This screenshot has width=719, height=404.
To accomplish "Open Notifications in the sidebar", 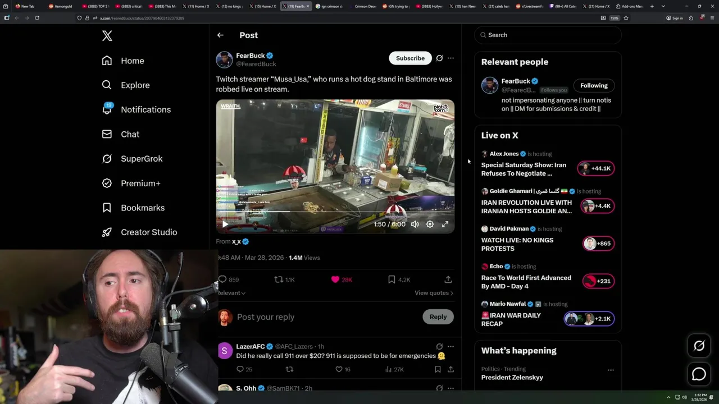I will pos(136,109).
